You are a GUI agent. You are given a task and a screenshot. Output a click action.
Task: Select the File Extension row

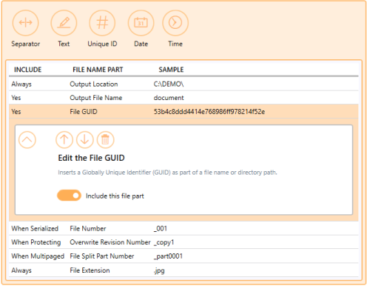[183, 270]
